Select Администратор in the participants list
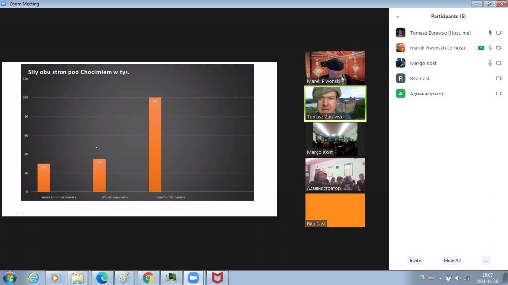 tap(427, 94)
